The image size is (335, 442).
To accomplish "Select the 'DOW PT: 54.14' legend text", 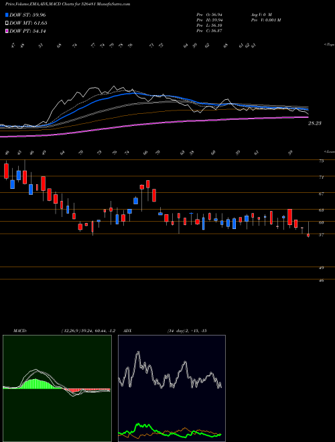I will pyautogui.click(x=27, y=31).
